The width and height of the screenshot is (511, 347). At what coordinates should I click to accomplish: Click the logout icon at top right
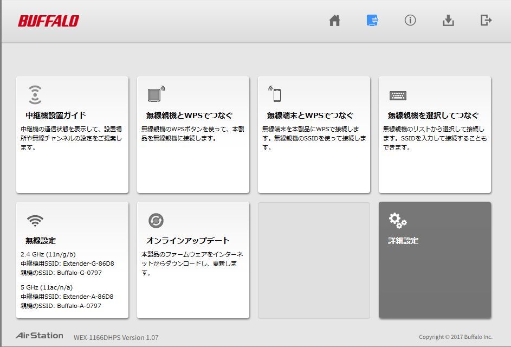click(x=486, y=20)
